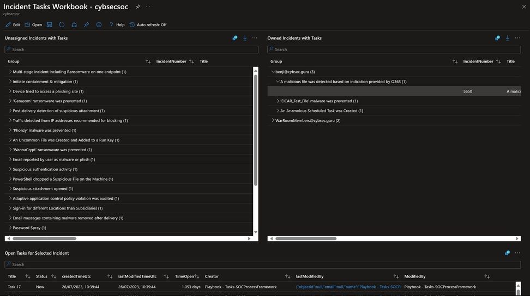Collapse A malicious file was detected group
The width and height of the screenshot is (530, 296).
(278, 81)
